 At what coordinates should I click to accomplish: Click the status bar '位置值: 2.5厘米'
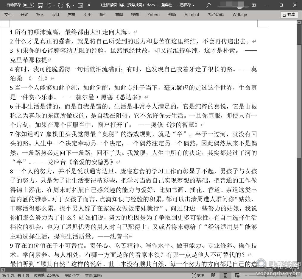pyautogui.click(x=46, y=275)
